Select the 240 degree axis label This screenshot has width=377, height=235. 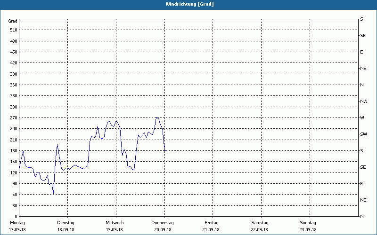click(x=14, y=129)
